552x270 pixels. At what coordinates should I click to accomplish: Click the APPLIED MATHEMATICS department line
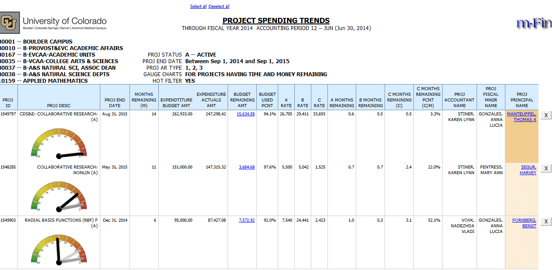(x=44, y=81)
